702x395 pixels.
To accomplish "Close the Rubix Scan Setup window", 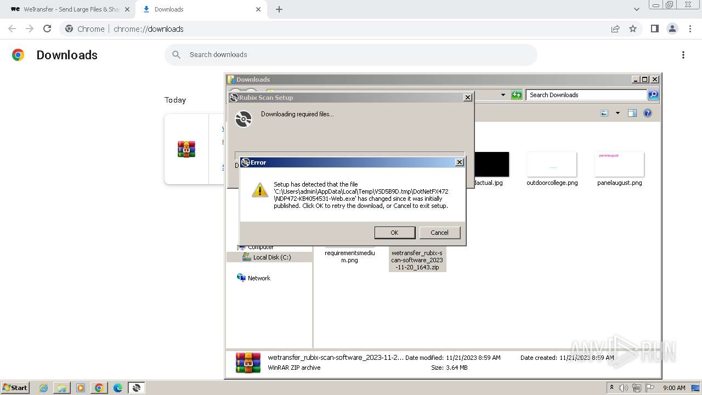I will (467, 98).
